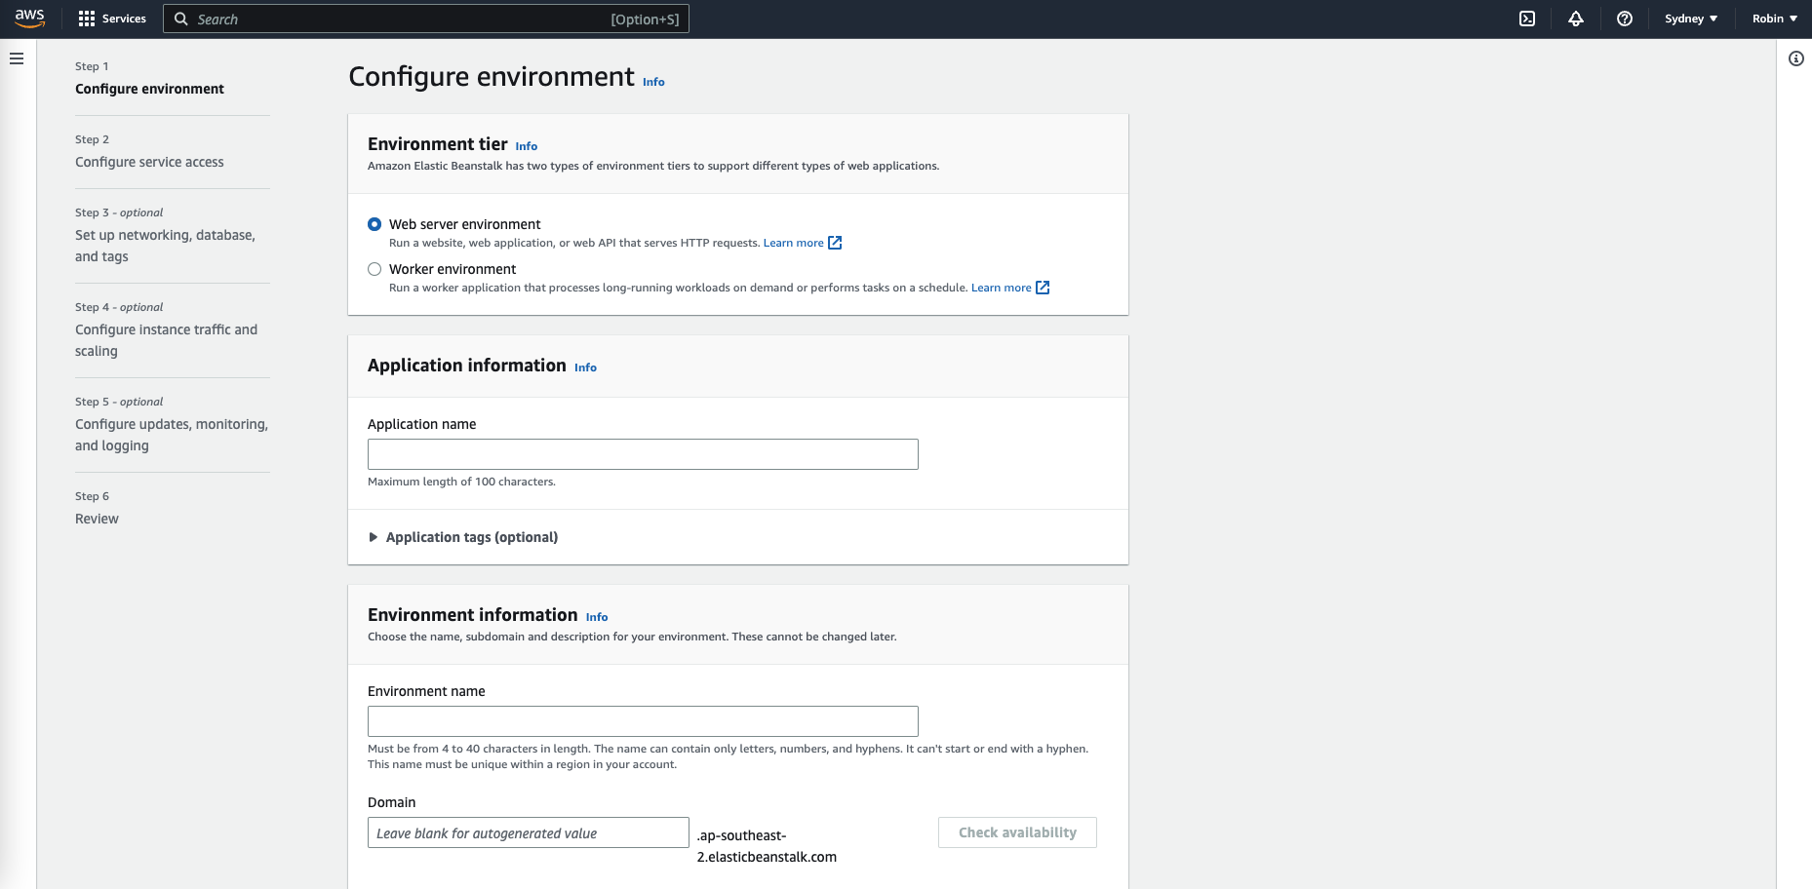Open the info panel icon at right edge
1812x889 pixels.
tap(1796, 58)
